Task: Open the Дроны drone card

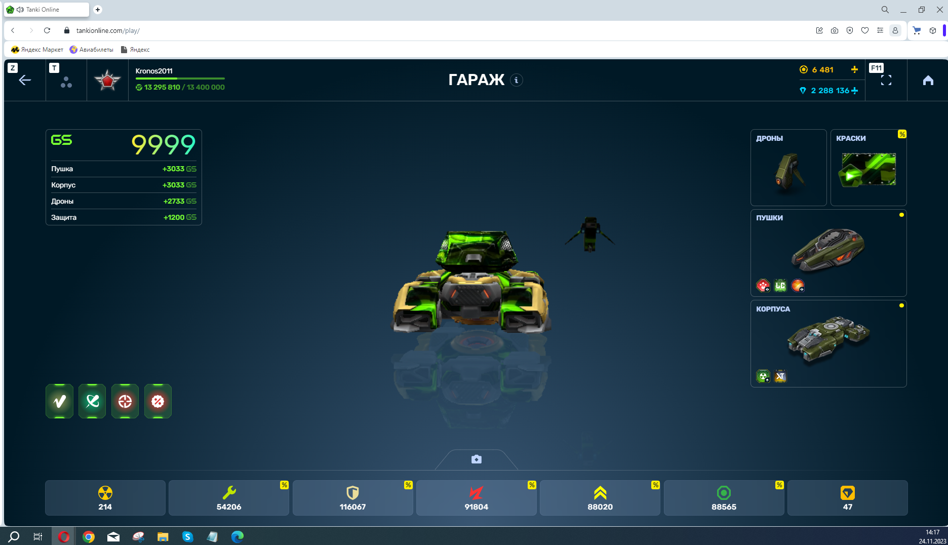Action: pos(788,168)
